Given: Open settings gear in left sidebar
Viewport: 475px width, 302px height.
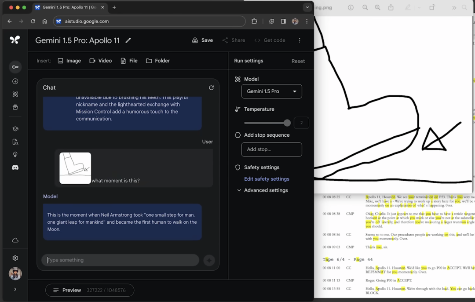Looking at the screenshot, I should pyautogui.click(x=15, y=258).
